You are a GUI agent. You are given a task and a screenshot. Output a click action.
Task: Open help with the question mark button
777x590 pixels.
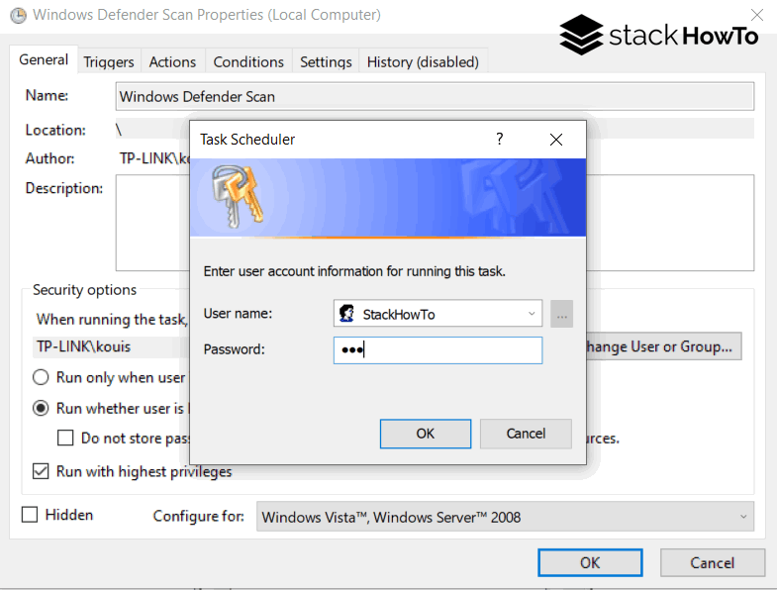coord(500,140)
